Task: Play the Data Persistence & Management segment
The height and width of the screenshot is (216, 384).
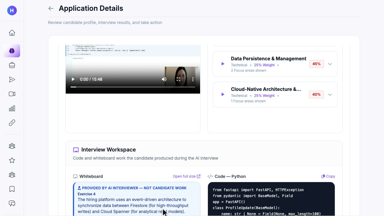Action: point(223,64)
